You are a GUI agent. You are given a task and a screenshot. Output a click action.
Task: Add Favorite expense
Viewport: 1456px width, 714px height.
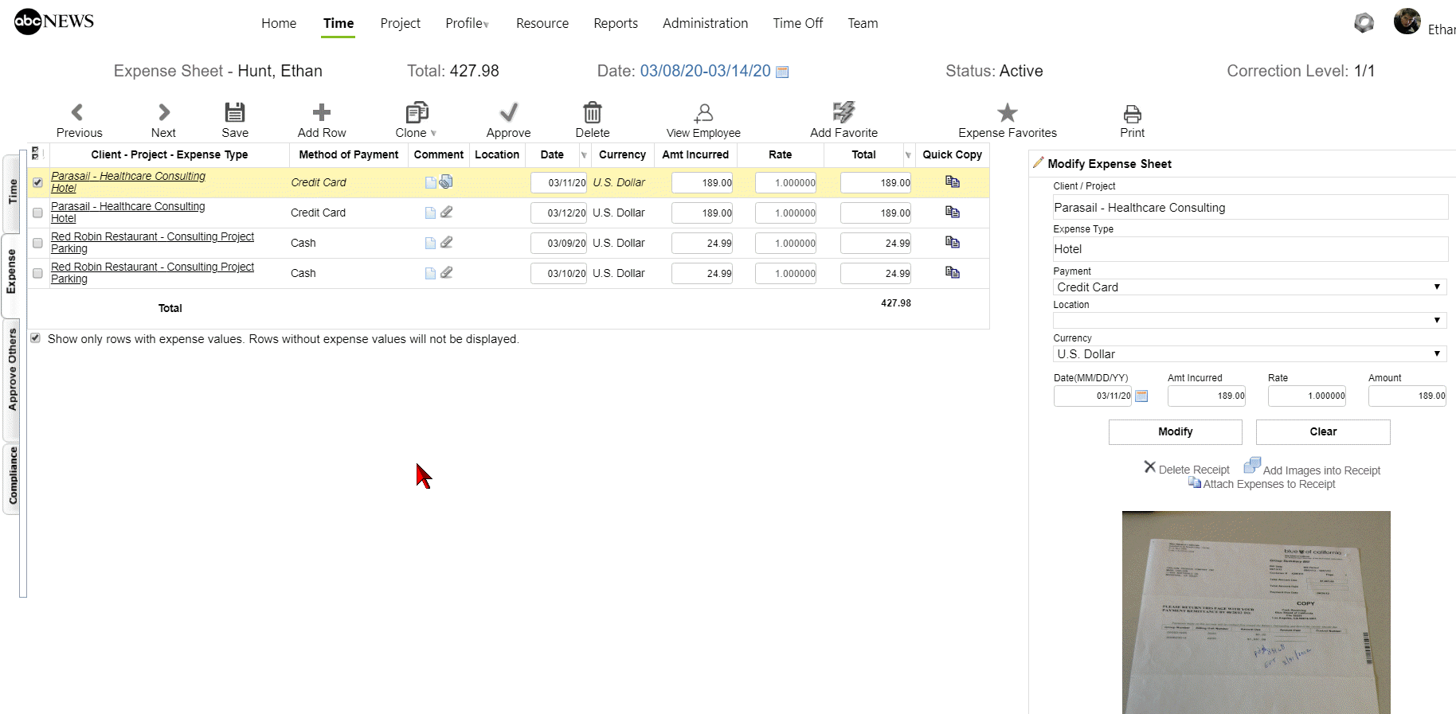pyautogui.click(x=843, y=120)
